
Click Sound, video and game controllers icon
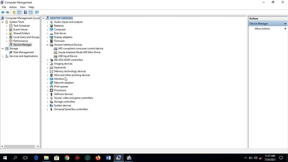51,98
